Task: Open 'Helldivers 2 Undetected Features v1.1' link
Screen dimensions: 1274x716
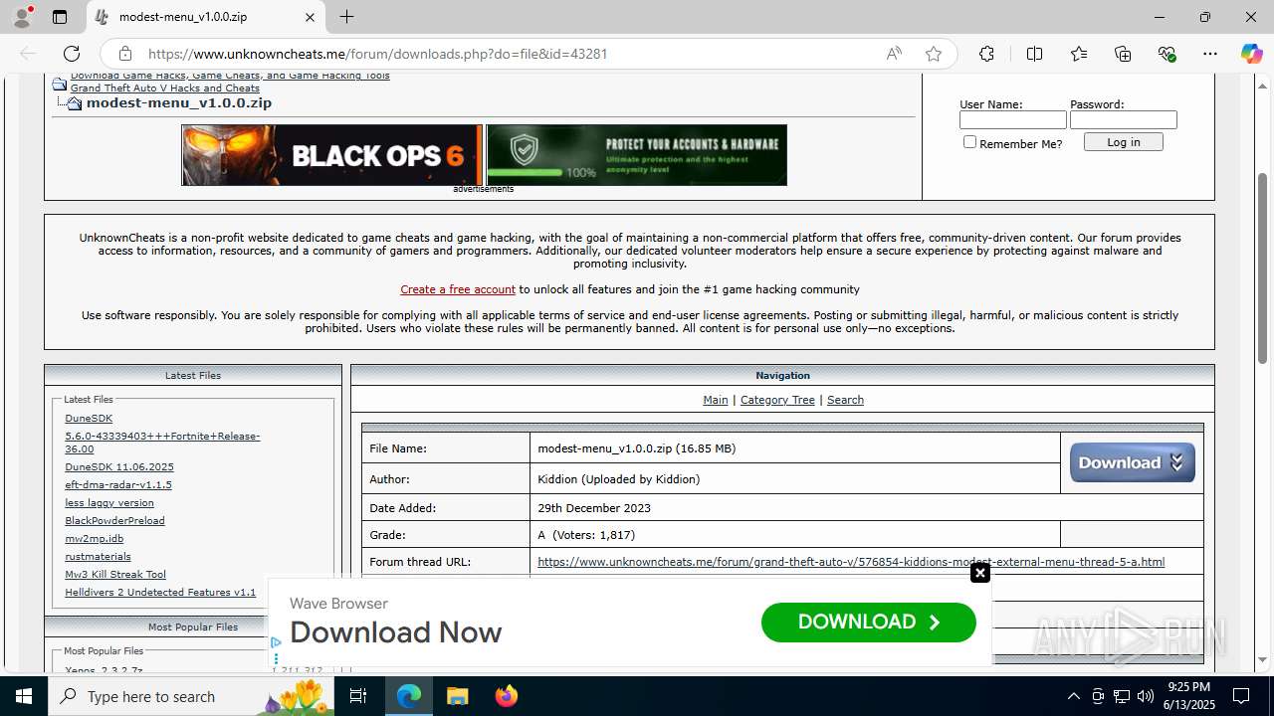Action: pyautogui.click(x=160, y=593)
